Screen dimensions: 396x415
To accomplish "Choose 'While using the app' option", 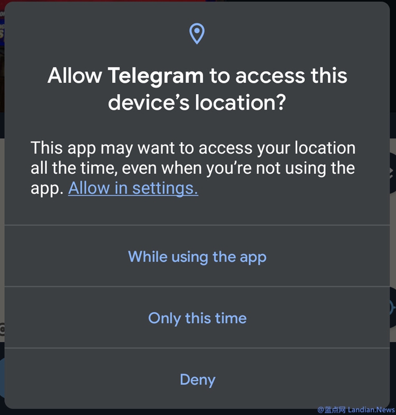I will 197,256.
